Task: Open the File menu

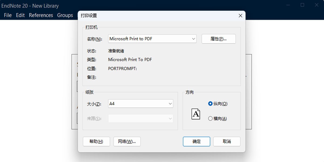Action: pos(7,15)
